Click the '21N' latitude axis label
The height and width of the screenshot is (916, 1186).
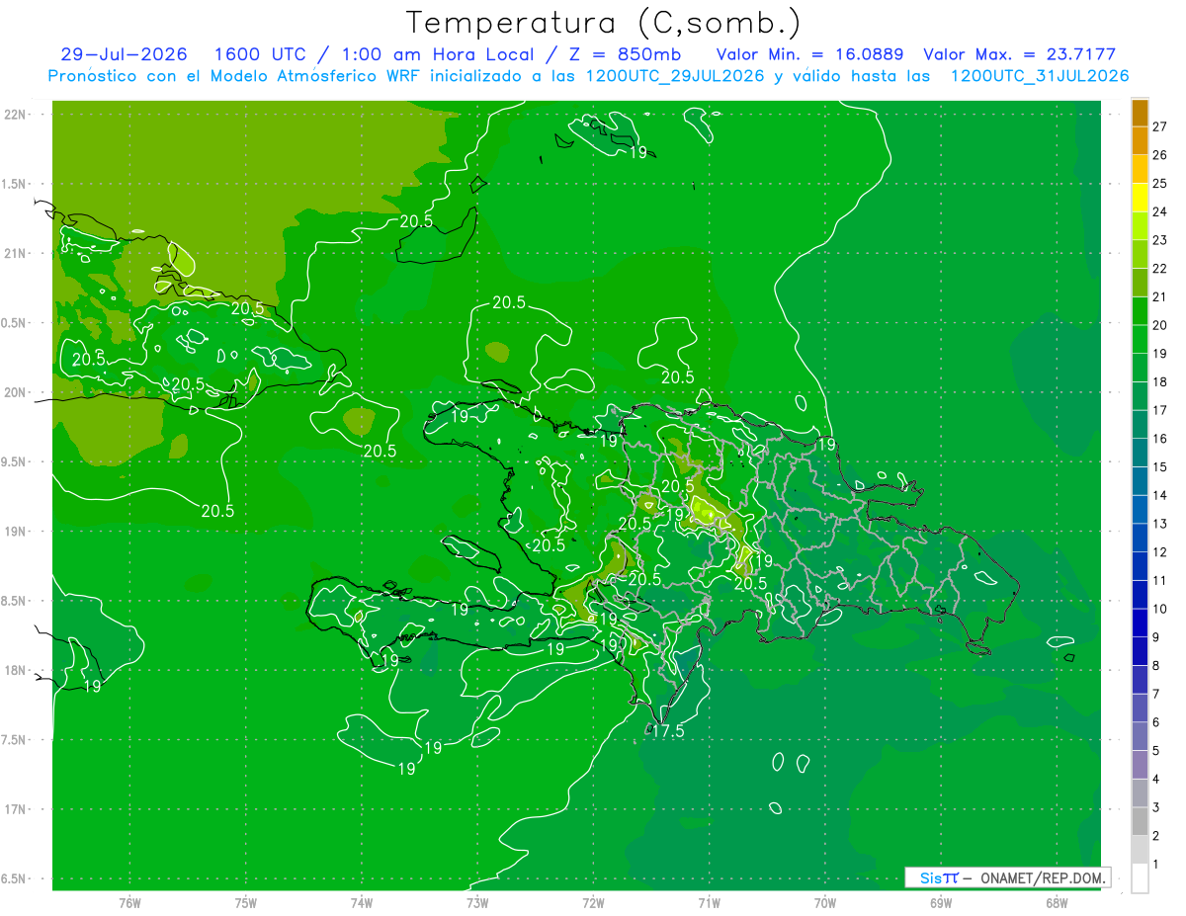(16, 253)
